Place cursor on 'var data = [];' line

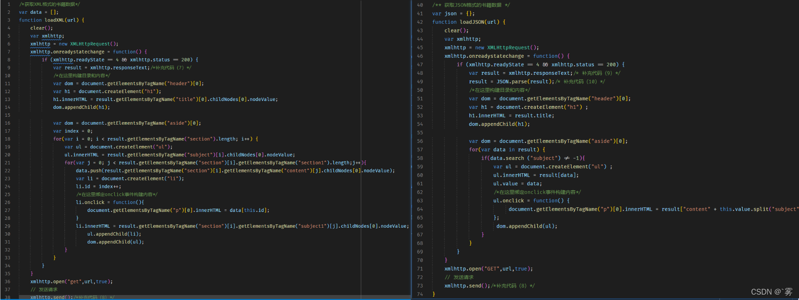coord(39,12)
